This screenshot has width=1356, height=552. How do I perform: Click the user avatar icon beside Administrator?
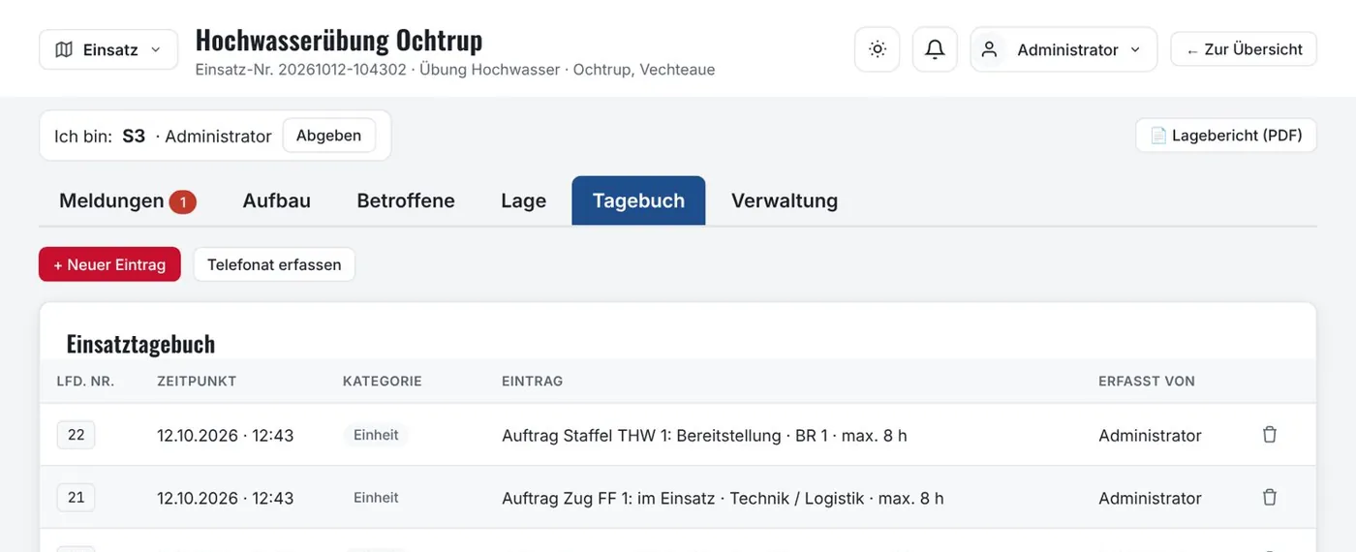[x=989, y=49]
